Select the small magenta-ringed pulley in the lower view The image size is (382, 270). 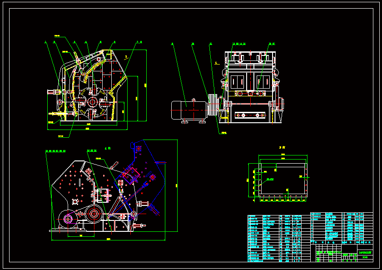(68, 219)
